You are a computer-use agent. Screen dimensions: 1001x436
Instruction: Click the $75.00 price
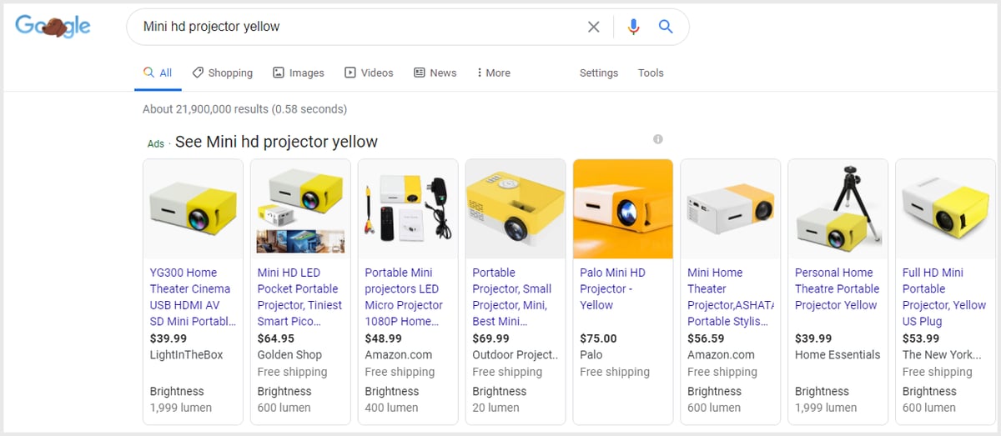pos(599,338)
